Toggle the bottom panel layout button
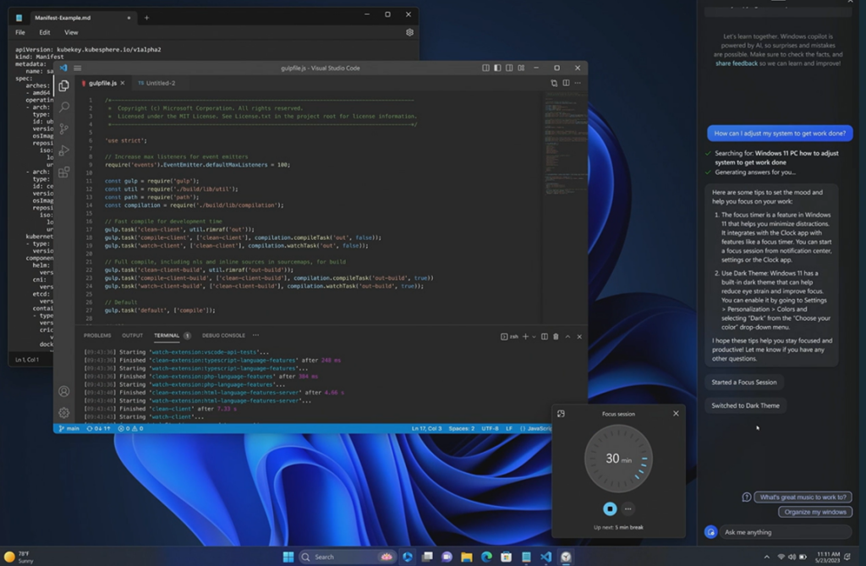The height and width of the screenshot is (566, 866). (x=497, y=68)
